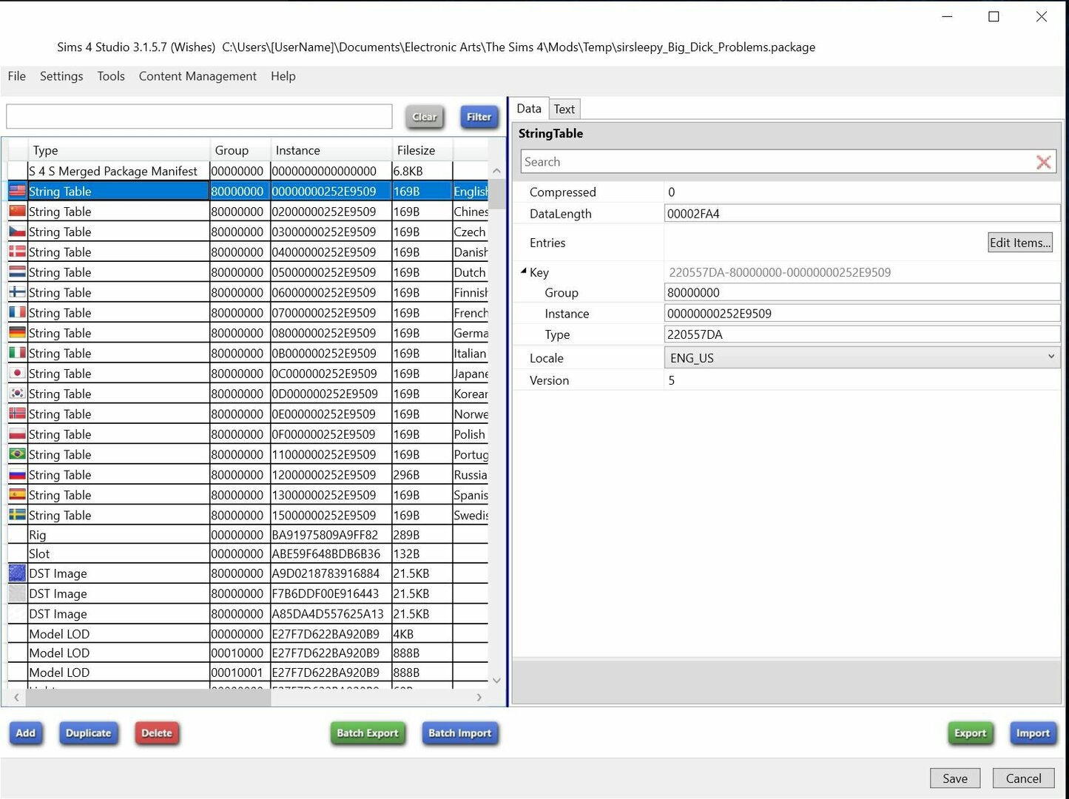
Task: Clear the StringTable search with red X
Action: pyautogui.click(x=1044, y=162)
